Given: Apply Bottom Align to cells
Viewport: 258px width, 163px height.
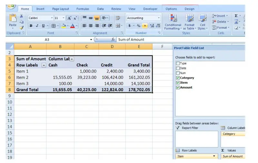Looking at the screenshot, I should [x=97, y=18].
